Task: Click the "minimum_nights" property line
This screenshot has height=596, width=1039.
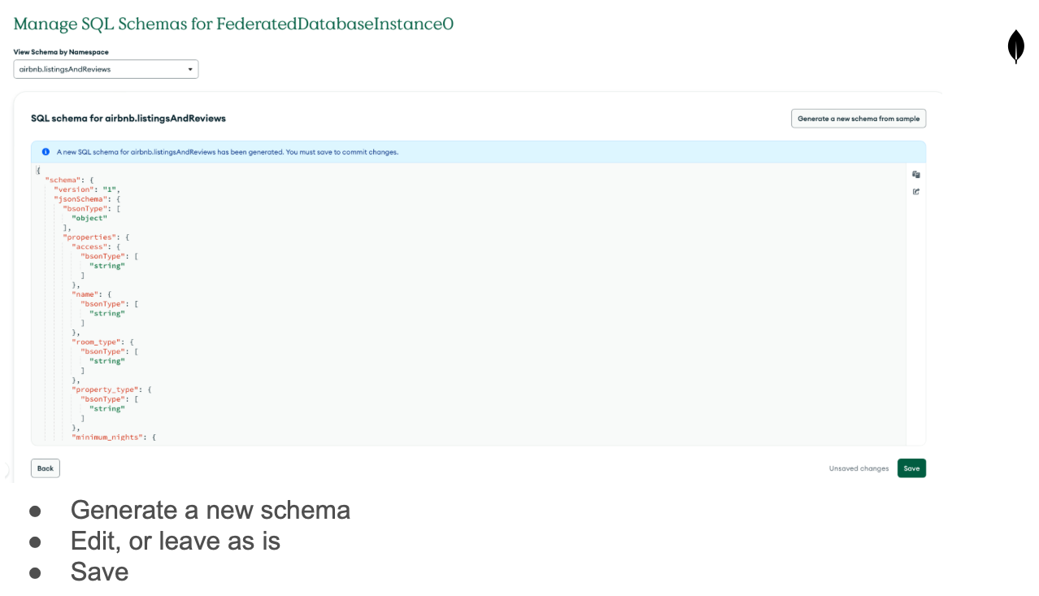Action: coord(114,437)
